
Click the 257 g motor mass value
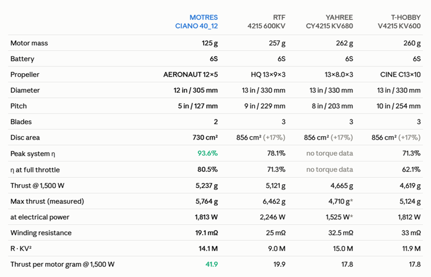(x=277, y=43)
